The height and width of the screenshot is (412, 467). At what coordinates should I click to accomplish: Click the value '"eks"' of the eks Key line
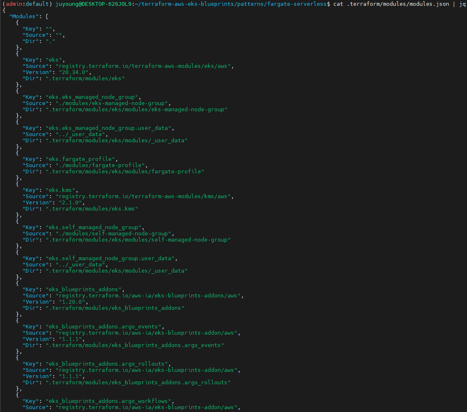(x=54, y=60)
